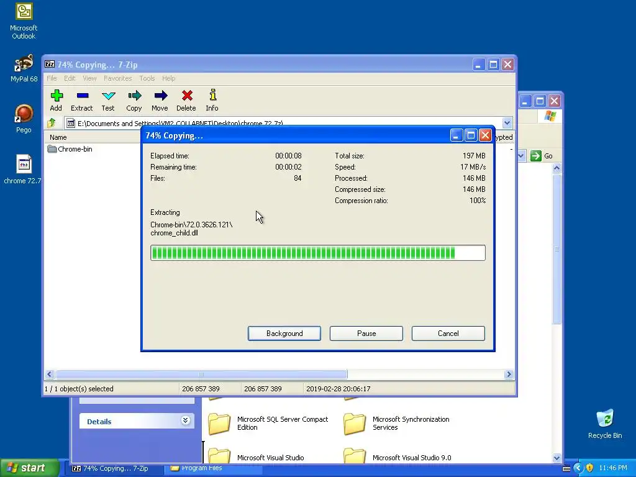
Task: Click the '1 / 1 object(s) selected' status text
Action: coord(79,389)
